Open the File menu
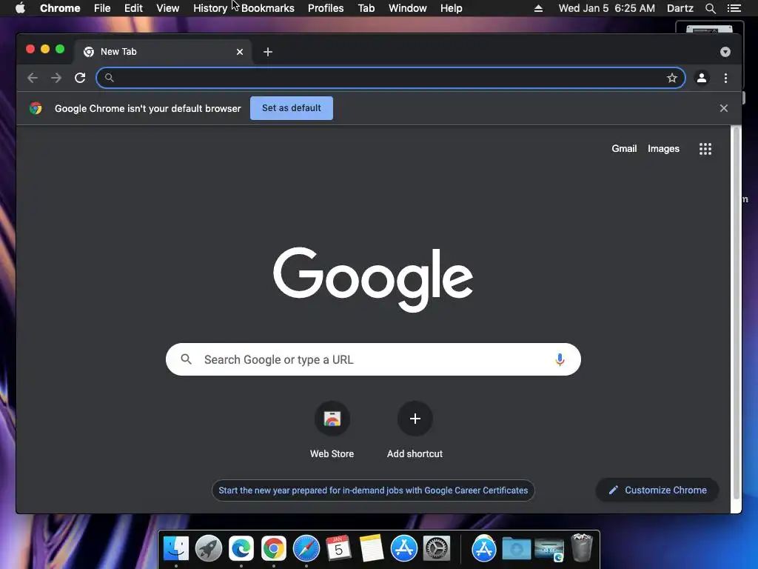 coord(102,8)
